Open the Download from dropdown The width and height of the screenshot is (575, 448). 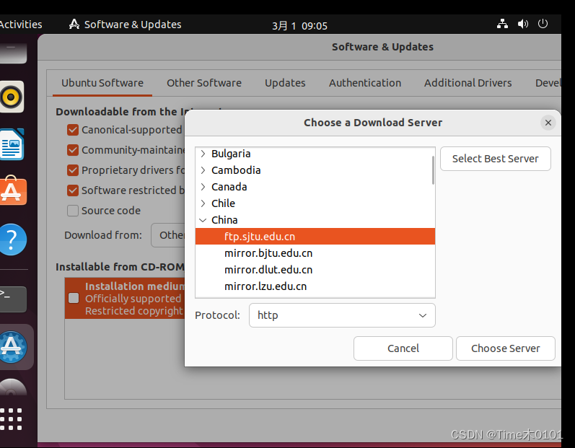169,235
